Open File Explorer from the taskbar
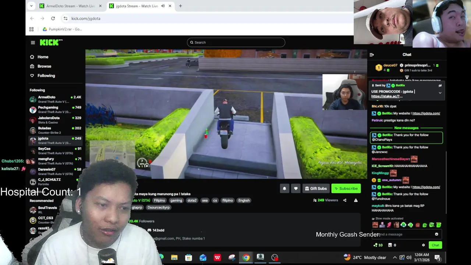471x265 pixels. click(x=174, y=258)
